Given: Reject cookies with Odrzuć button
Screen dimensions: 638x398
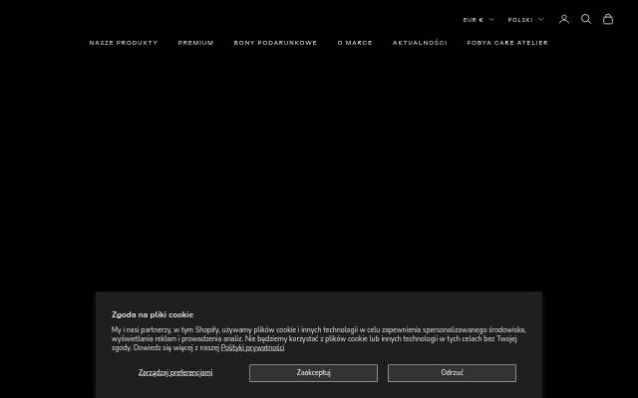Looking at the screenshot, I should pos(452,373).
